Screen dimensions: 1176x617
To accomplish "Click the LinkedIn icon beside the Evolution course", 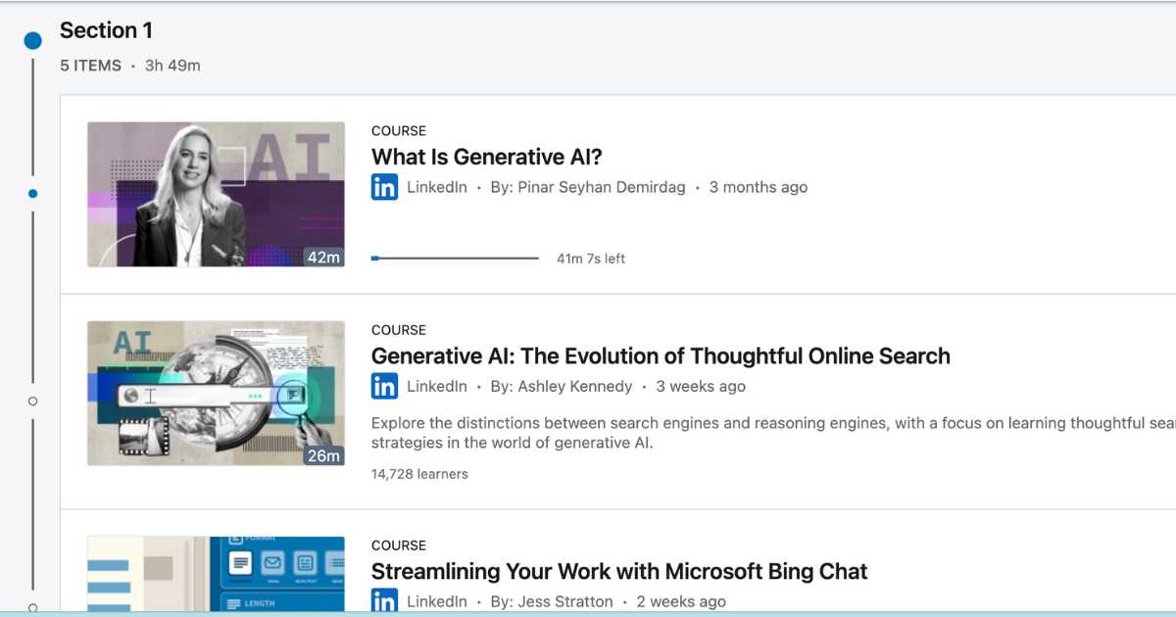I will tap(384, 387).
